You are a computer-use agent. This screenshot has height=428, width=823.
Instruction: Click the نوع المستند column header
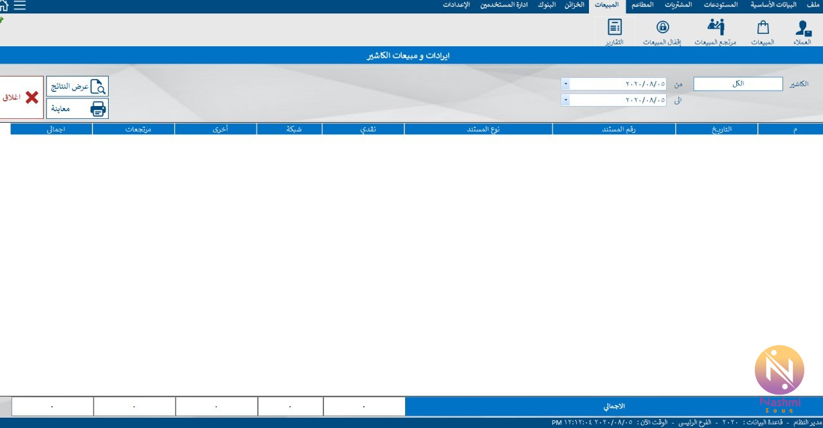coord(478,129)
